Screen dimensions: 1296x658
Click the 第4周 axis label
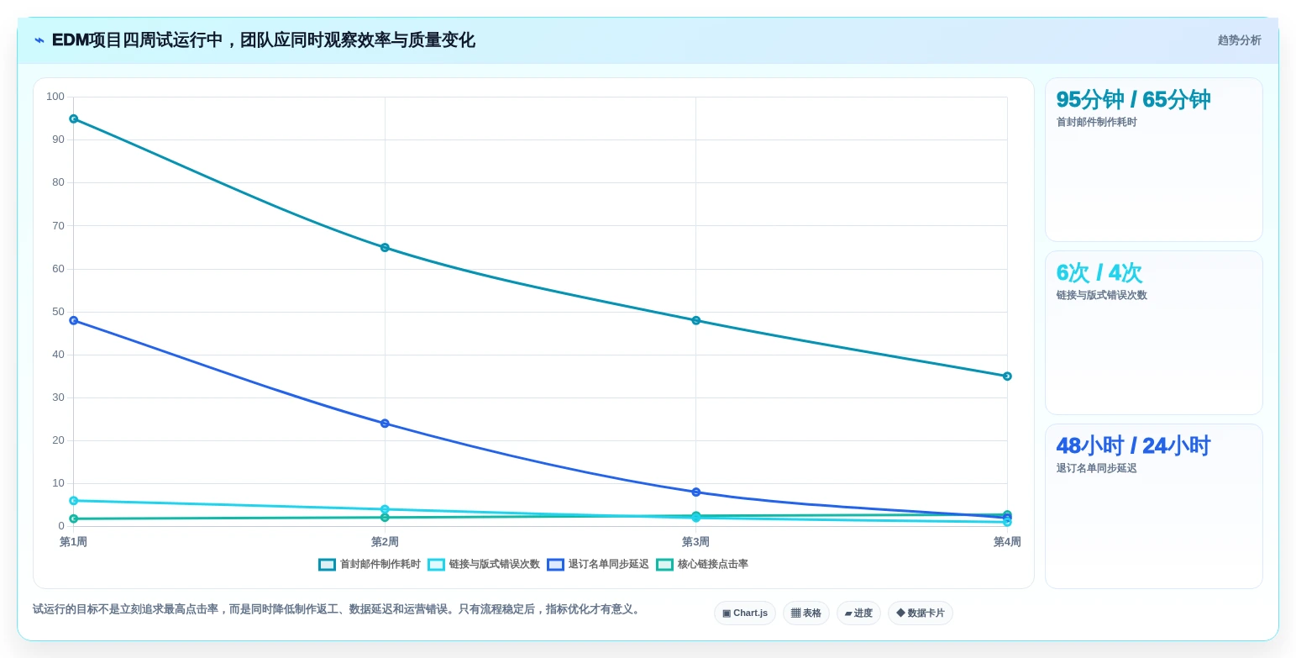[x=1007, y=542]
